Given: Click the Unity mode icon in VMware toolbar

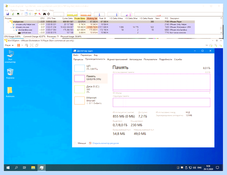Looking at the screenshot, I should [37, 45].
